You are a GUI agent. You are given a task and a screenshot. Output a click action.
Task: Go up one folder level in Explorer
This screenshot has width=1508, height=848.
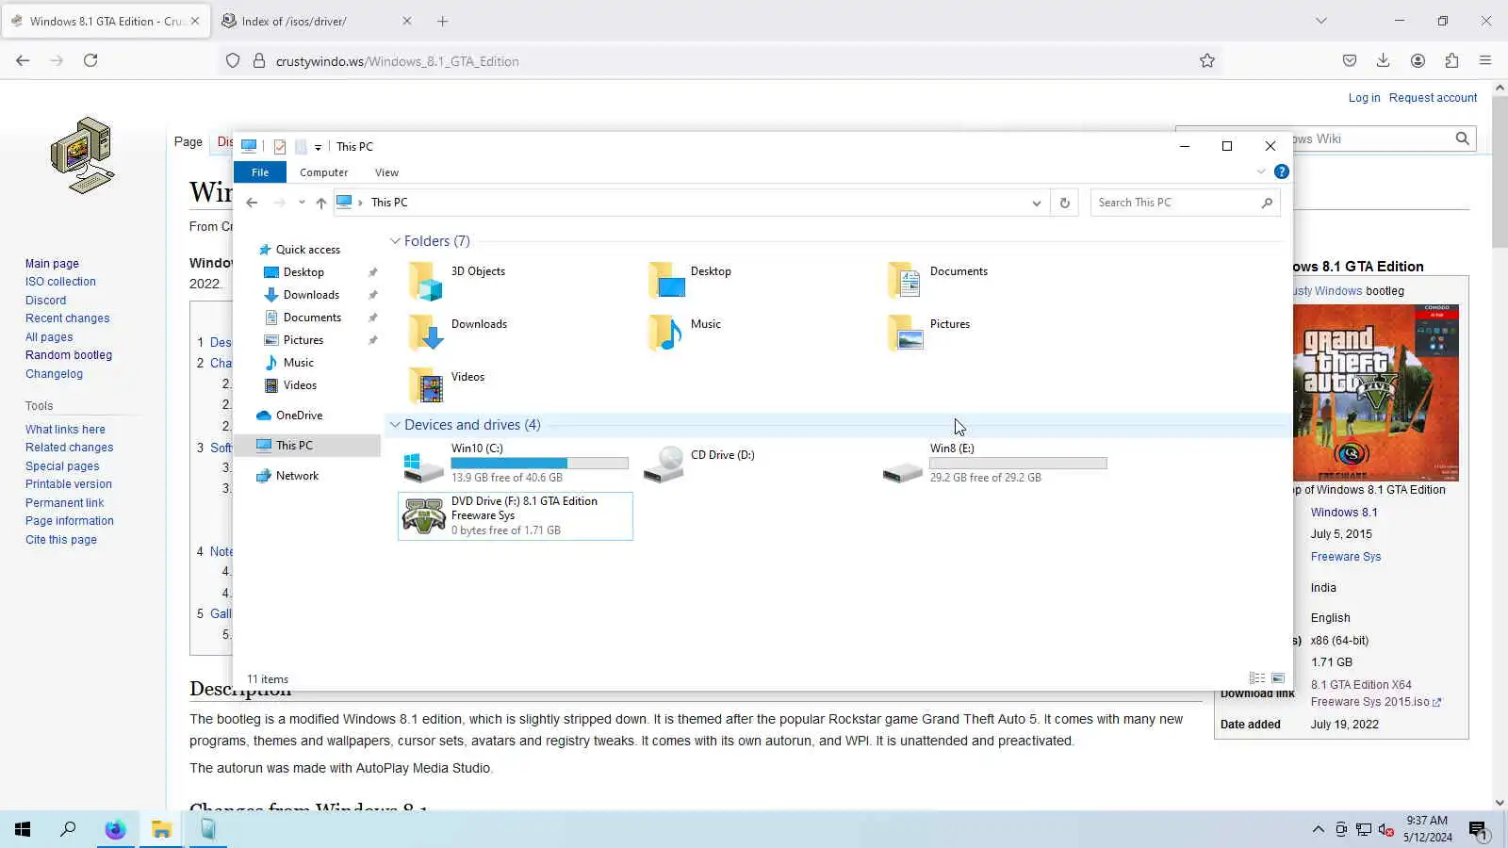tap(321, 203)
